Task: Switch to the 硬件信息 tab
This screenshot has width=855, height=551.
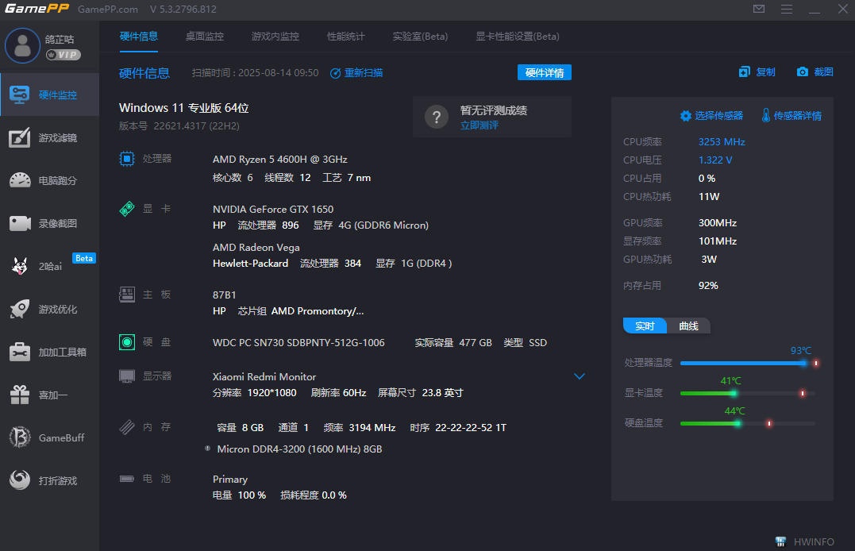Action: [x=138, y=37]
